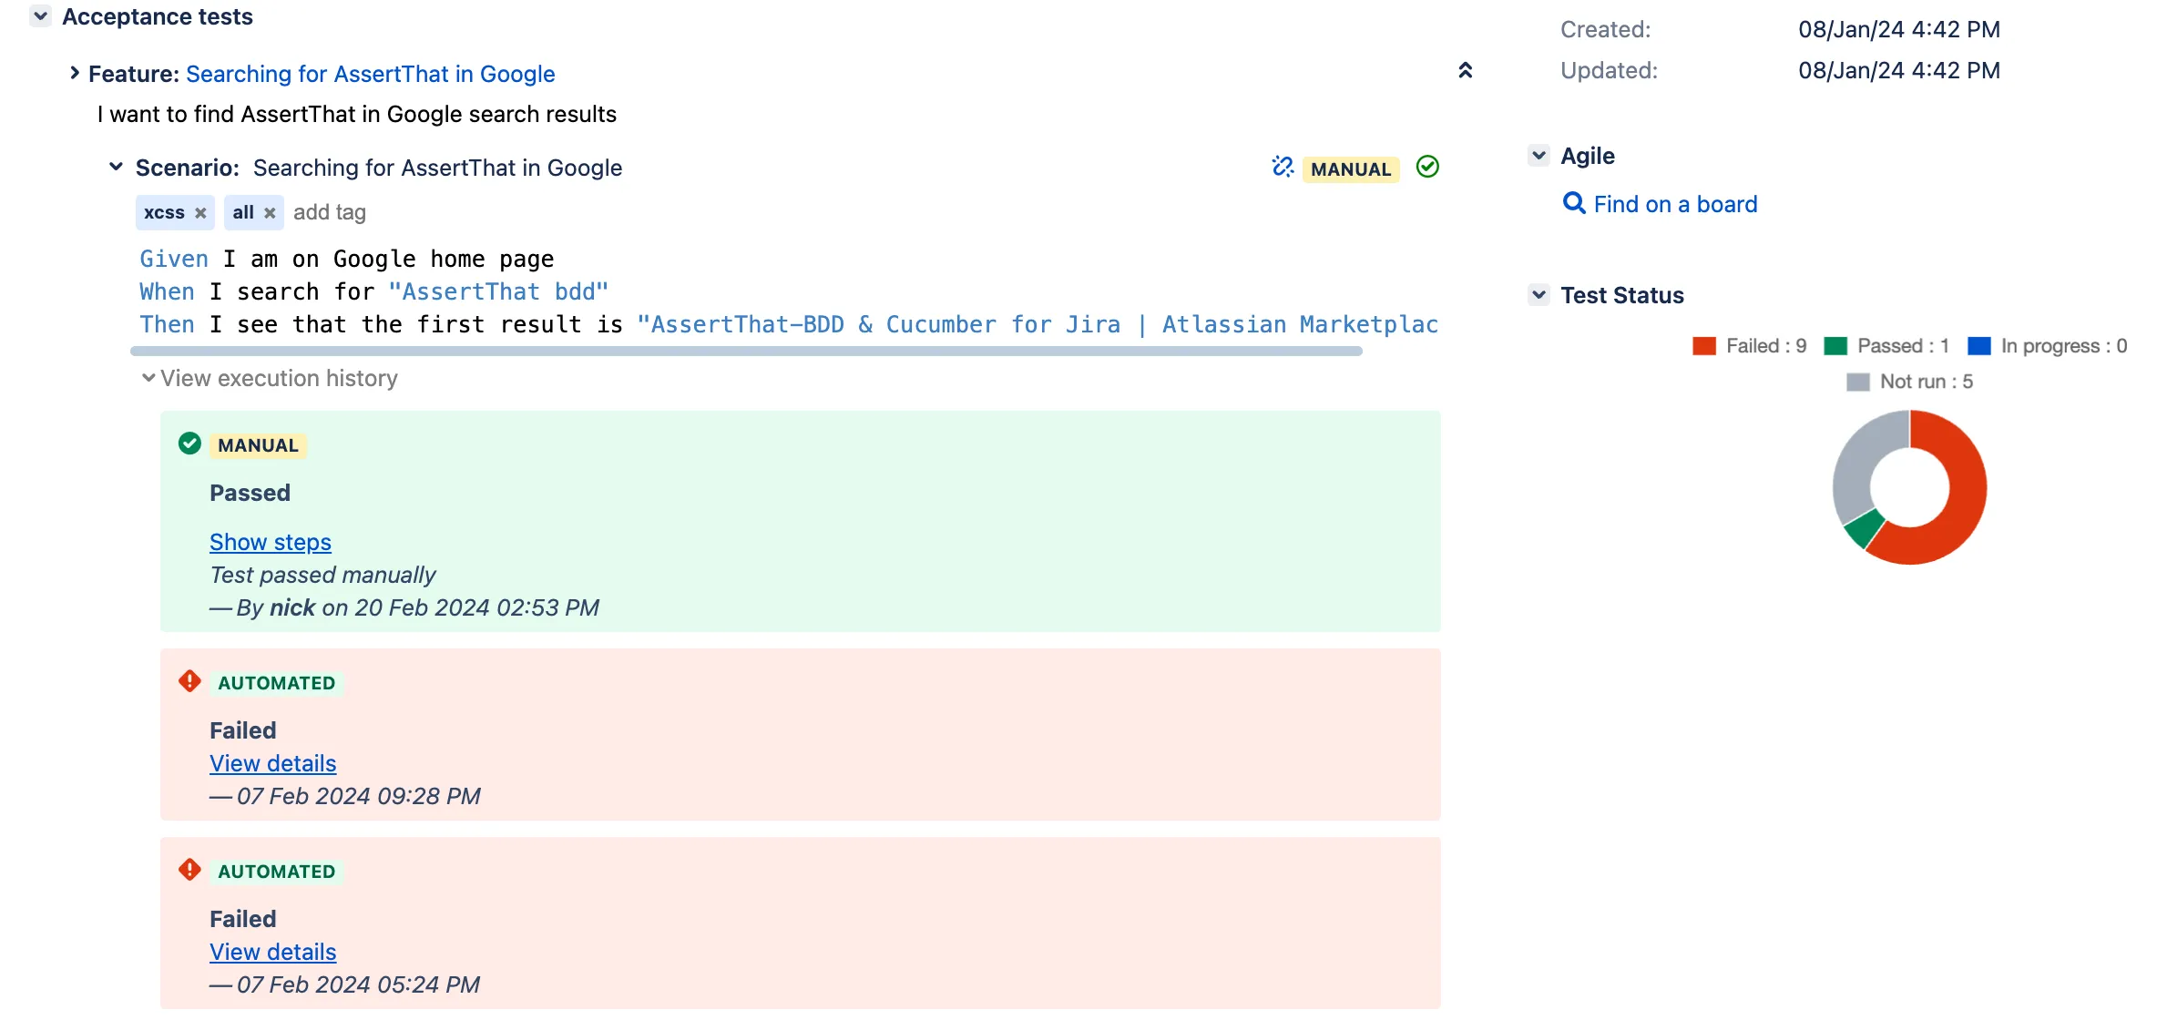Click the Then step result string
This screenshot has width=2157, height=1020.
[x=1038, y=324]
